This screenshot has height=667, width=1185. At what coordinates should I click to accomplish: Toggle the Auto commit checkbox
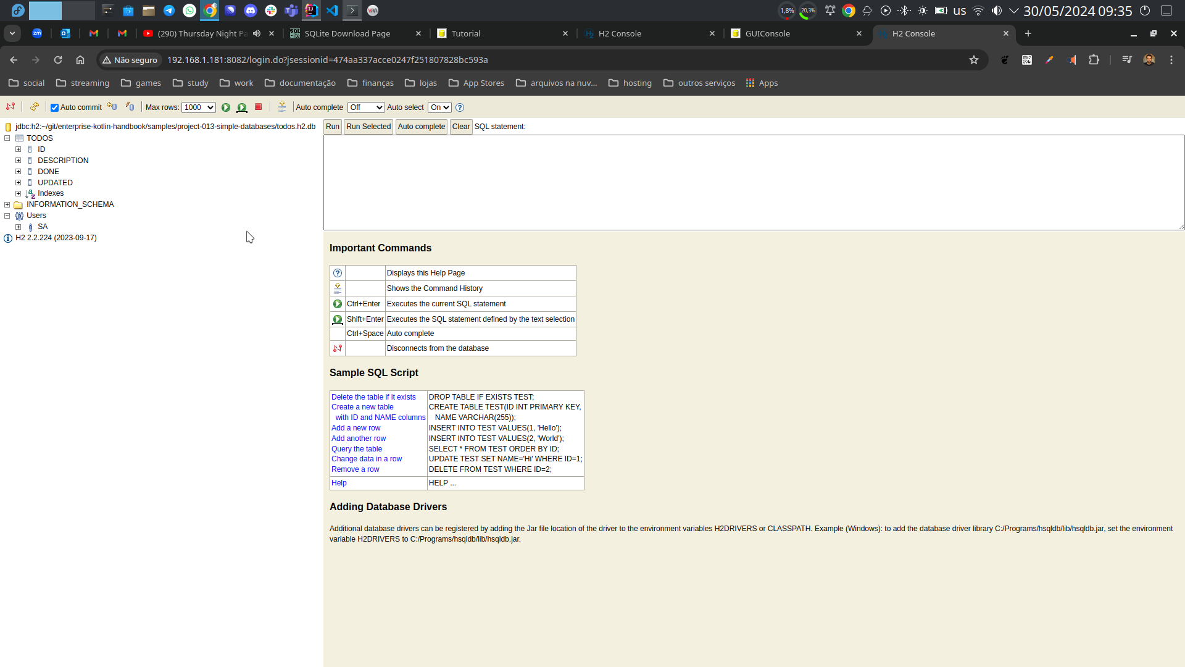(x=55, y=107)
